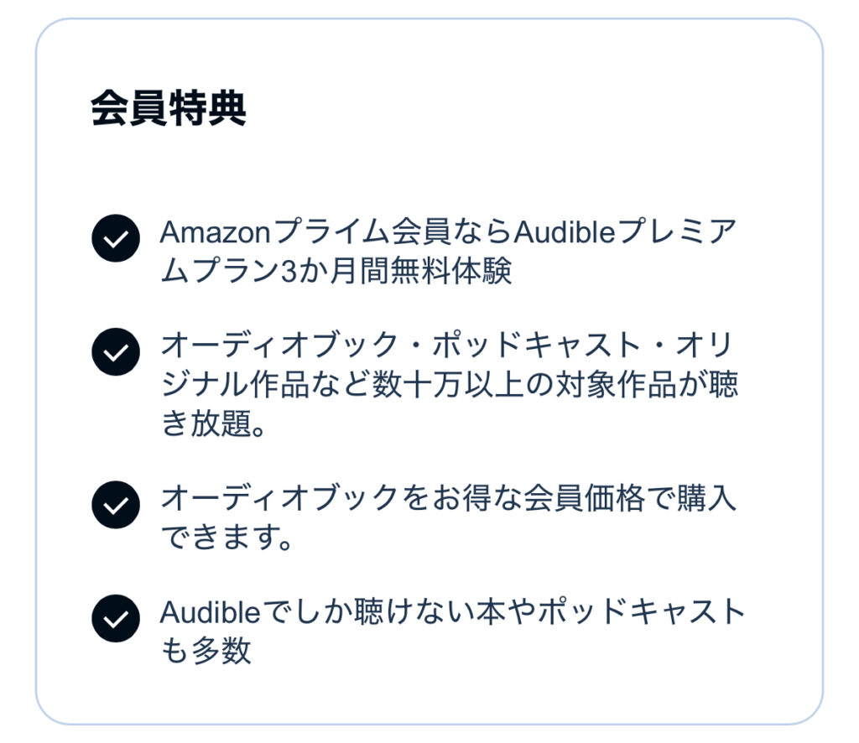Screen dimensions: 859x743
Task: Click the word Audible in last benefit
Action: tap(211, 612)
